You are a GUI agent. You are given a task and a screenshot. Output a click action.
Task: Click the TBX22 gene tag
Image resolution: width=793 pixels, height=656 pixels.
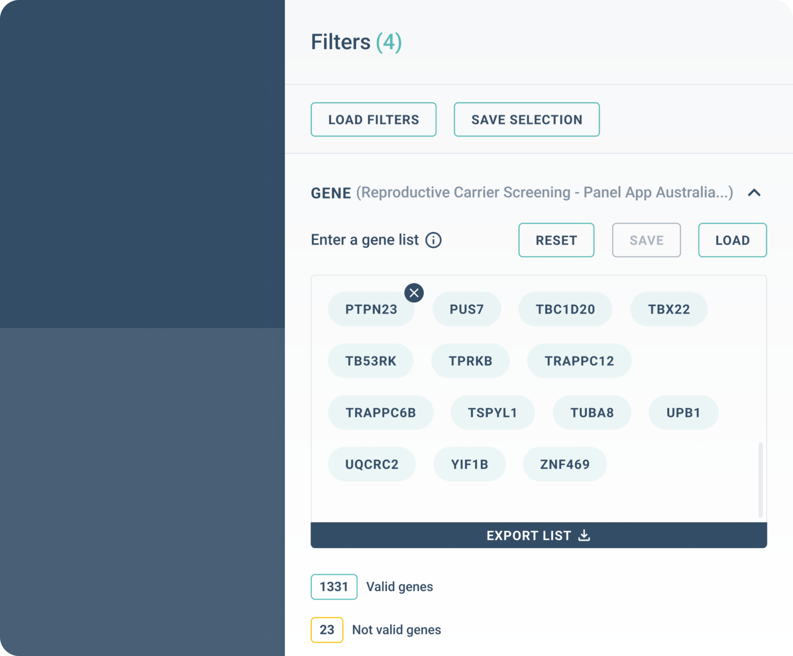click(669, 309)
